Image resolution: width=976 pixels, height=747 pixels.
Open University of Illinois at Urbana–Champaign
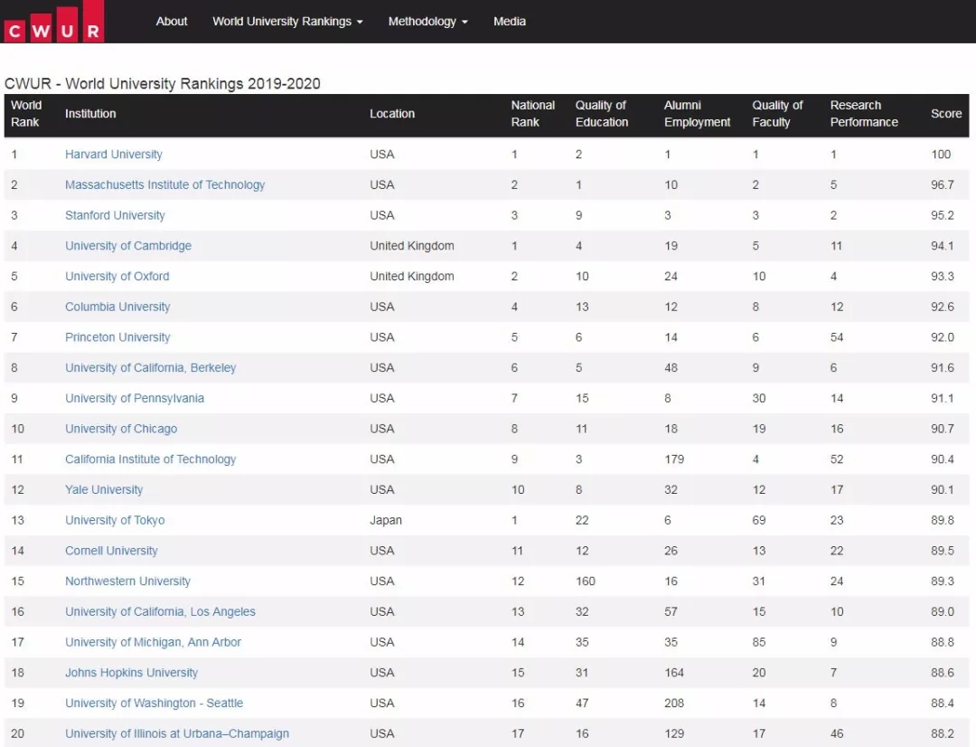click(x=177, y=733)
